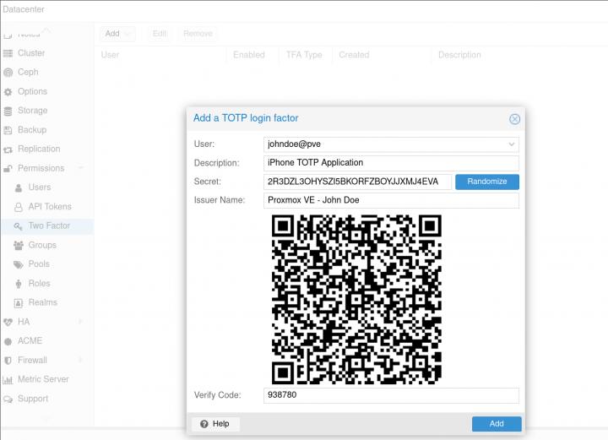Image resolution: width=608 pixels, height=440 pixels.
Task: Click the Two Factor key icon
Action: (x=19, y=226)
